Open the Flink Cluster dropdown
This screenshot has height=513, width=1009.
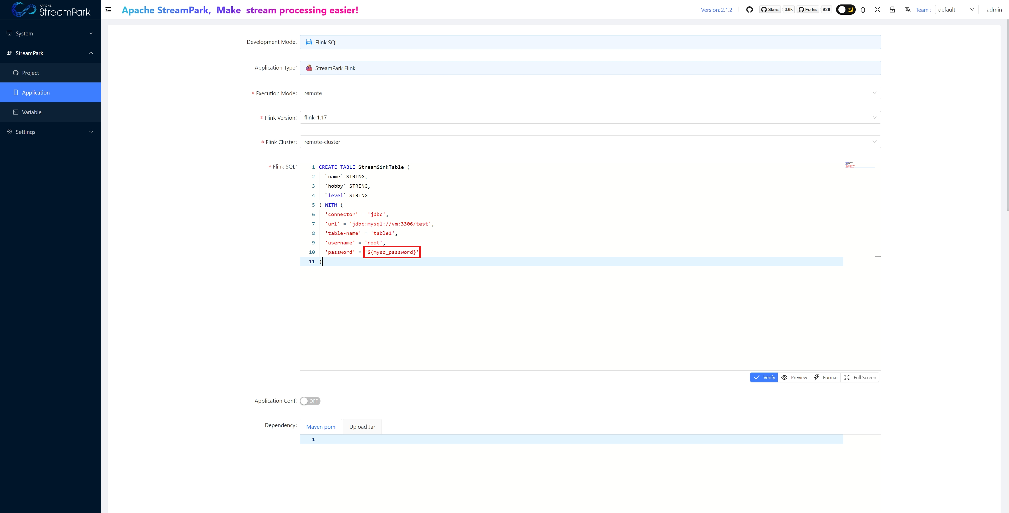click(x=590, y=142)
